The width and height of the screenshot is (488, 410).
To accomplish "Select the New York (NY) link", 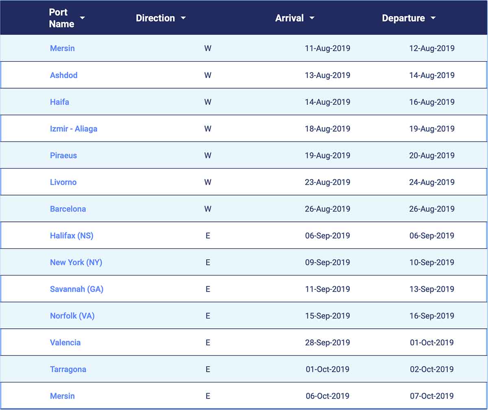I will (x=76, y=262).
